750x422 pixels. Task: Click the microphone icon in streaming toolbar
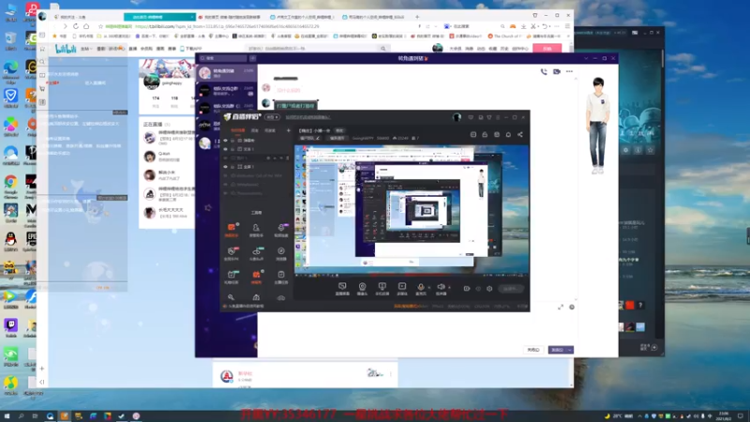click(421, 287)
